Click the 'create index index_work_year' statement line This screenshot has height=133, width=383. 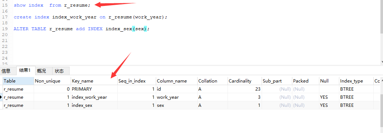coord(90,17)
